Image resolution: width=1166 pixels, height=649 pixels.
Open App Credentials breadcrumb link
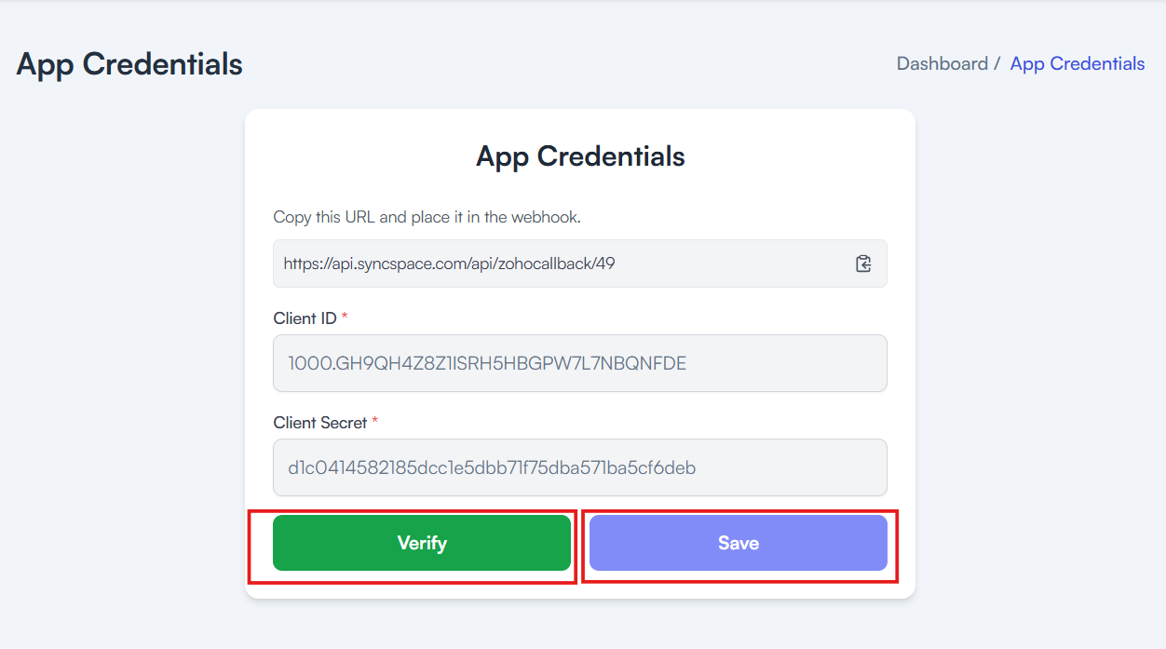point(1078,63)
